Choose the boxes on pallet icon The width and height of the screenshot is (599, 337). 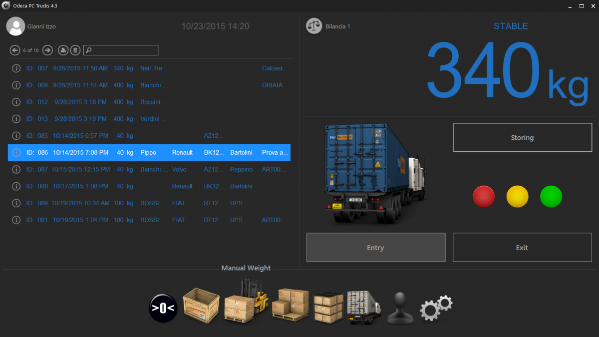pos(291,304)
